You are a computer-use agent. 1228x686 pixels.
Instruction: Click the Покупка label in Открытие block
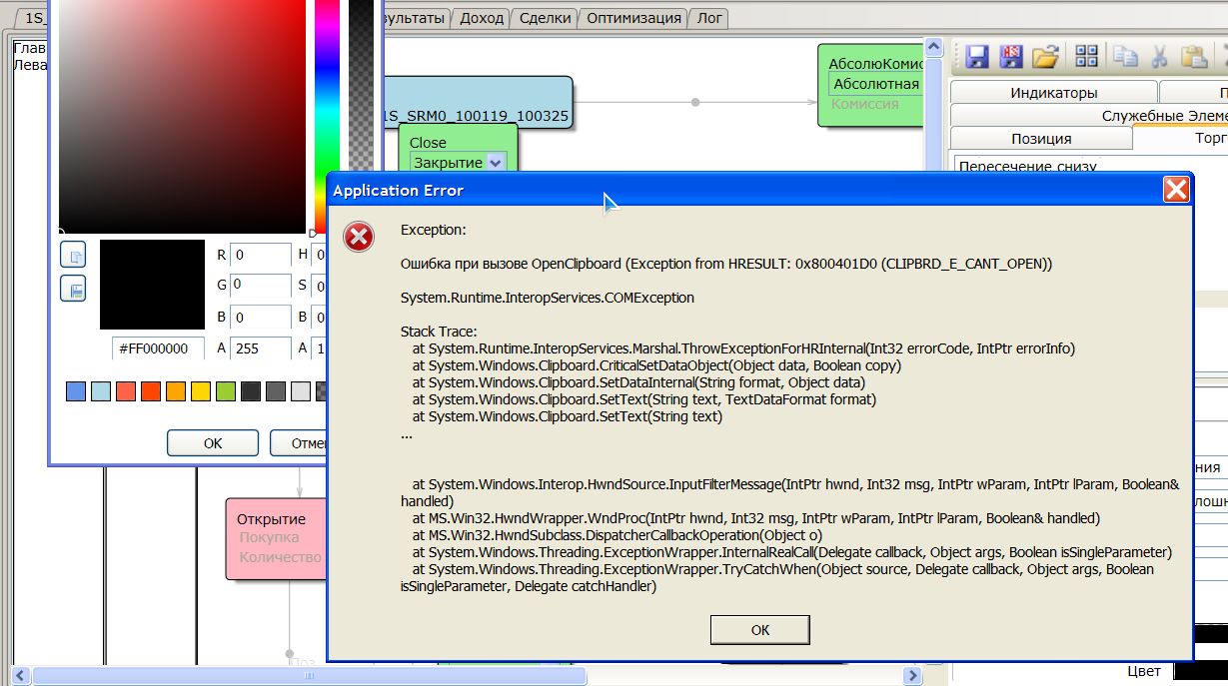pos(269,538)
